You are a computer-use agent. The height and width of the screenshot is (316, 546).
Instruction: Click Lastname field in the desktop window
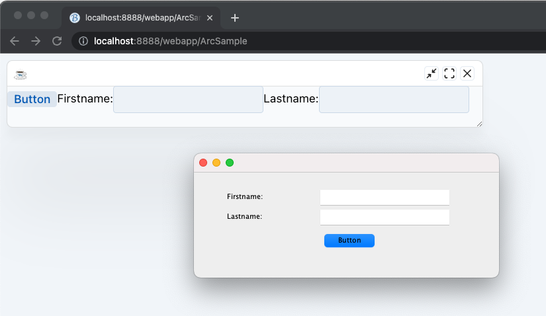385,217
